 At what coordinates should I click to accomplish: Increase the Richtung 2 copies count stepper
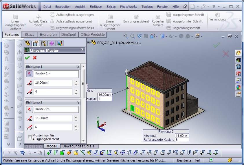click(x=76, y=125)
